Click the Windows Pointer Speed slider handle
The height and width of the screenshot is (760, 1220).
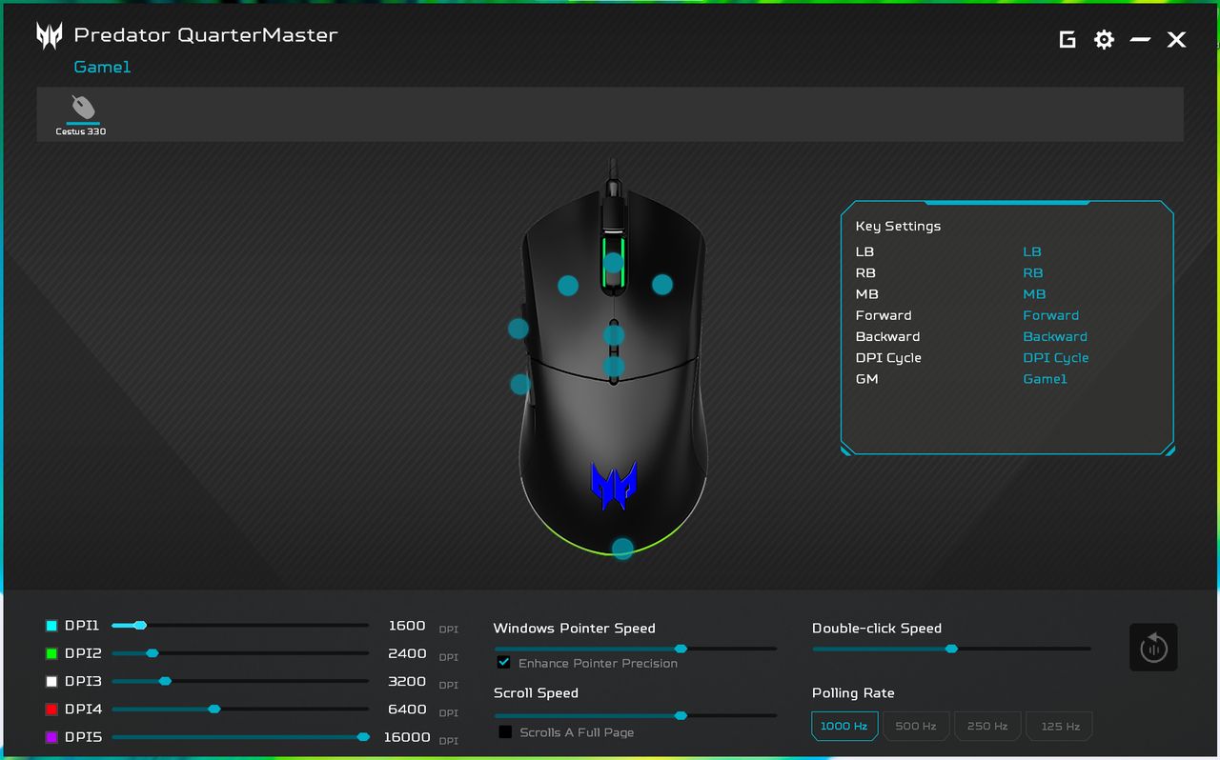pyautogui.click(x=681, y=649)
